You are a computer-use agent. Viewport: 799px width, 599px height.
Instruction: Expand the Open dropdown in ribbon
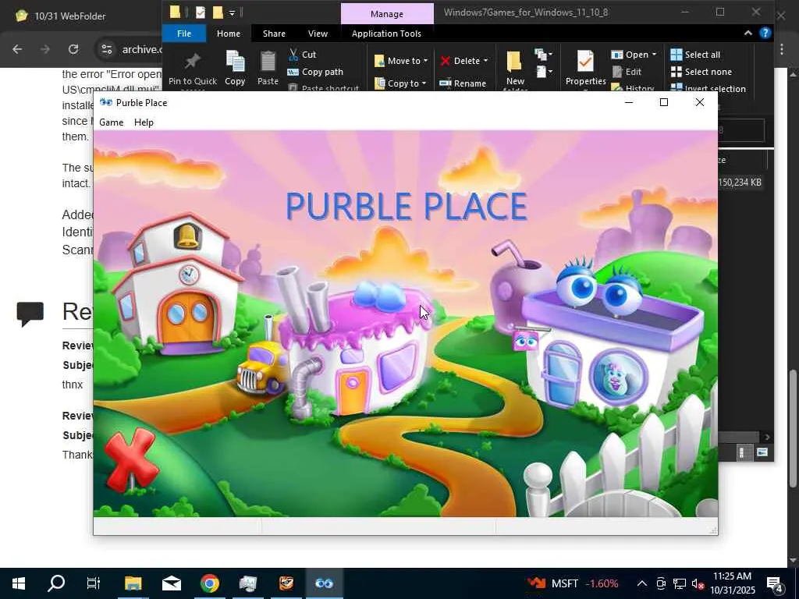point(655,55)
